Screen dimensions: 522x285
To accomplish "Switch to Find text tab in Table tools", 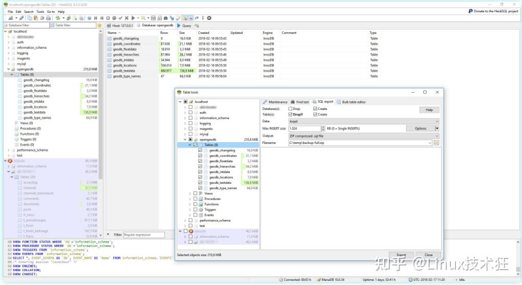I will click(x=300, y=102).
